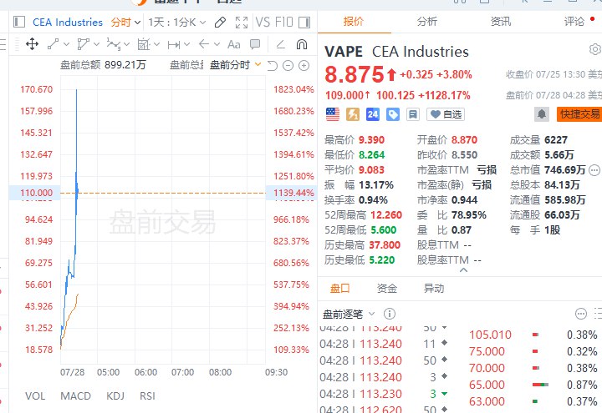Collapse the quote details chevron

(464, 270)
